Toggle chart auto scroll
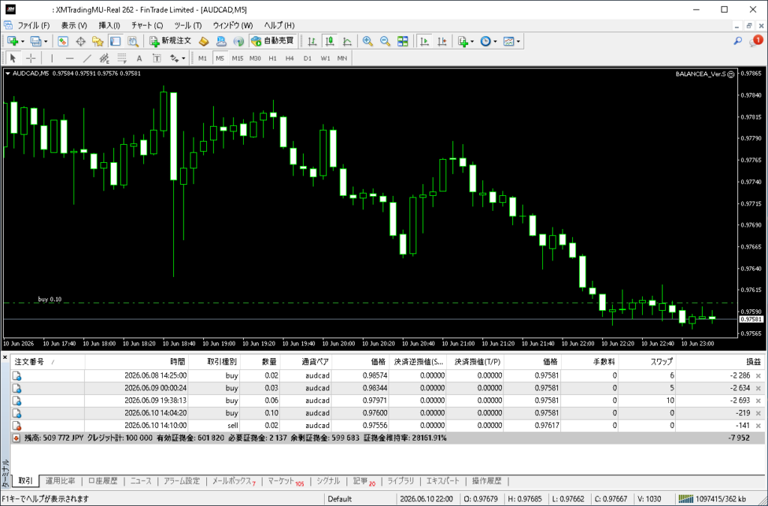Screen dimensions: 768x506 click(x=424, y=41)
